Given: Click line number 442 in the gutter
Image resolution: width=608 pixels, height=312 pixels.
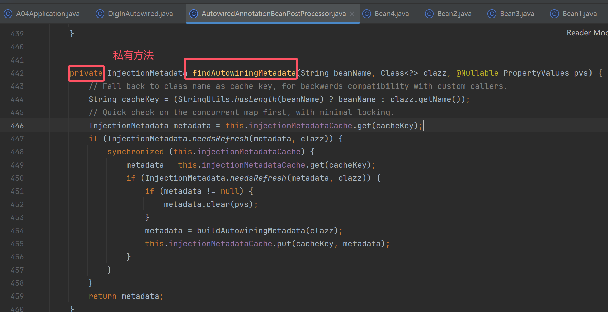Looking at the screenshot, I should (x=17, y=73).
